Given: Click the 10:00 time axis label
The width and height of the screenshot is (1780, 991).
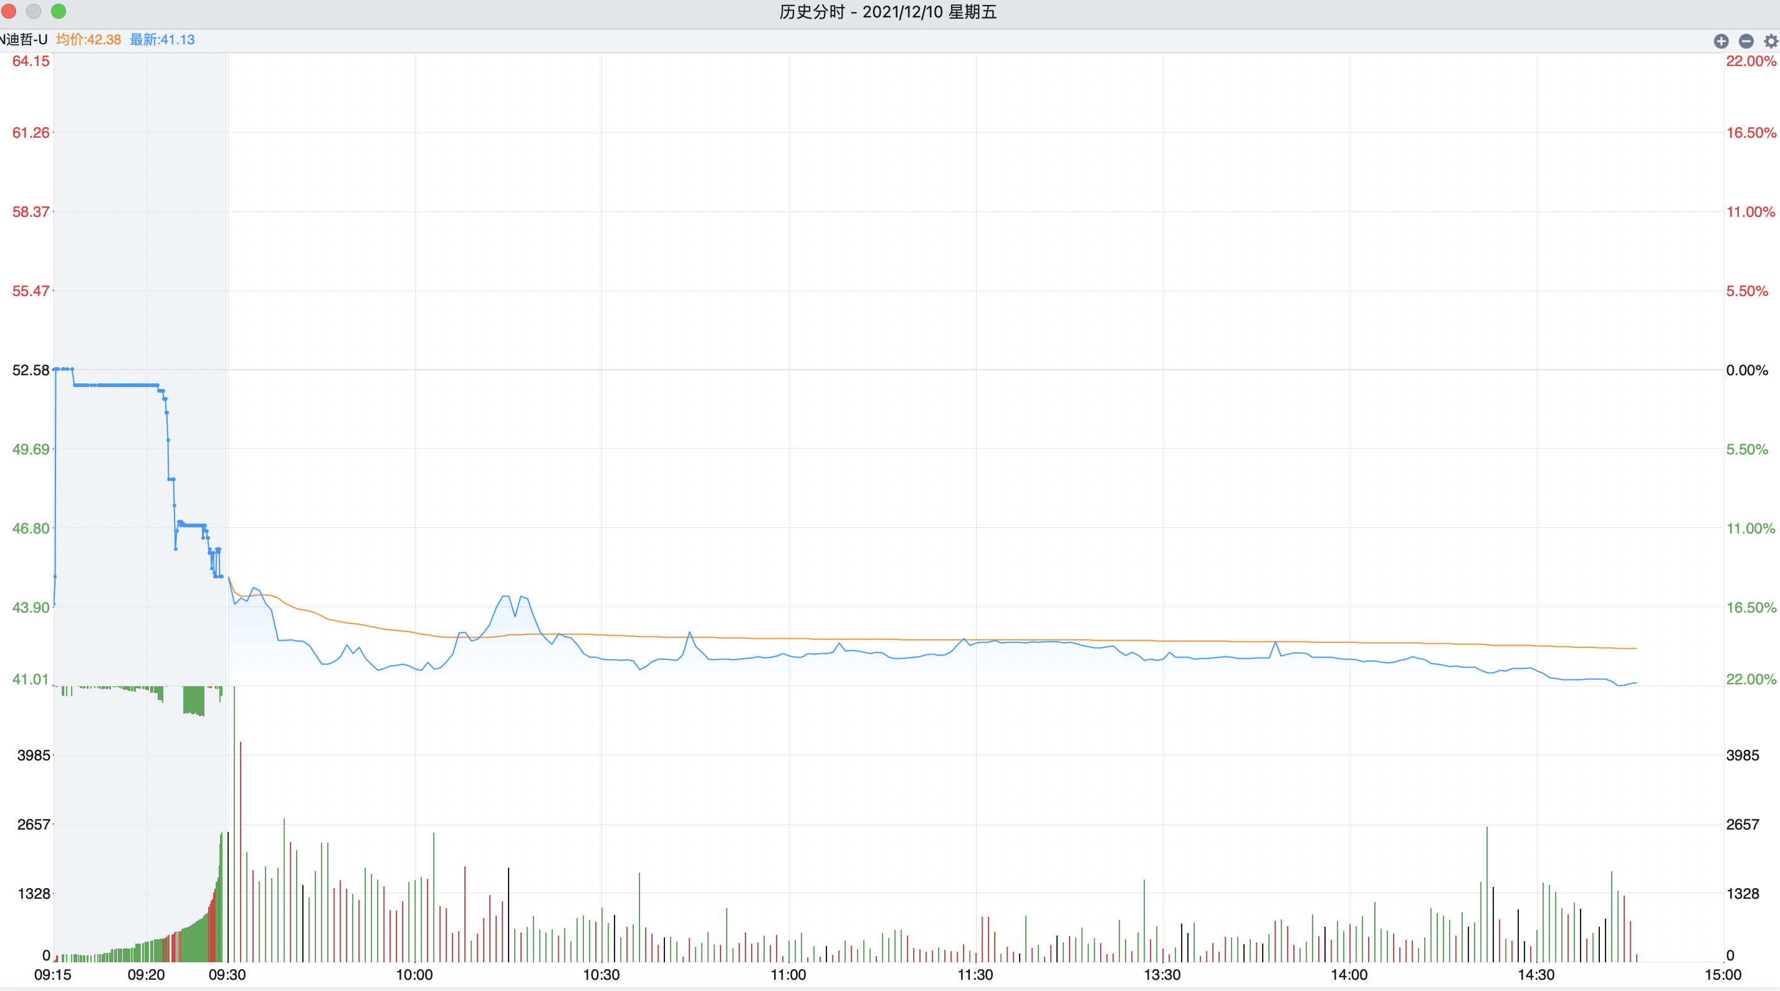Looking at the screenshot, I should click(x=414, y=975).
